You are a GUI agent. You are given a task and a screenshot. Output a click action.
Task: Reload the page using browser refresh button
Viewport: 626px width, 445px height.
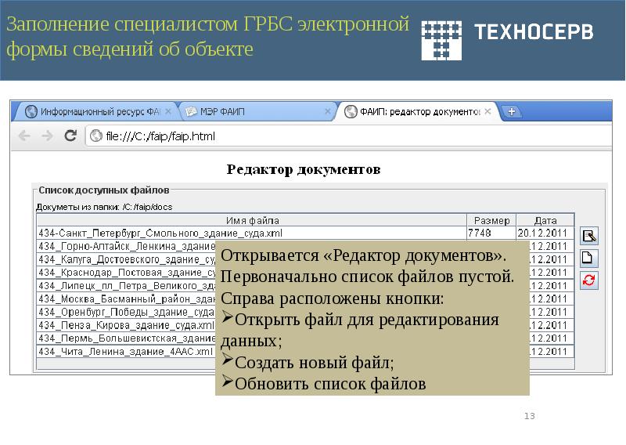(70, 136)
